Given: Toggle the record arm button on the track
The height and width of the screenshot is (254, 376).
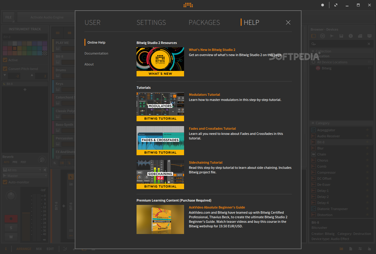Looking at the screenshot, I should (x=11, y=219).
